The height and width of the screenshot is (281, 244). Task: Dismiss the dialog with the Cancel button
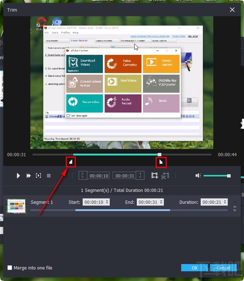point(223,268)
